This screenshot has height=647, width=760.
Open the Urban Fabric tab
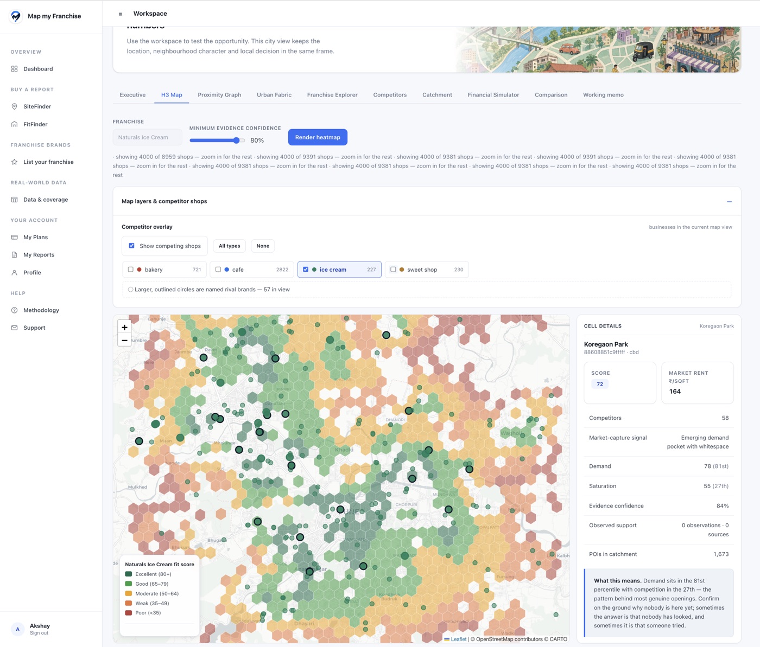click(274, 95)
